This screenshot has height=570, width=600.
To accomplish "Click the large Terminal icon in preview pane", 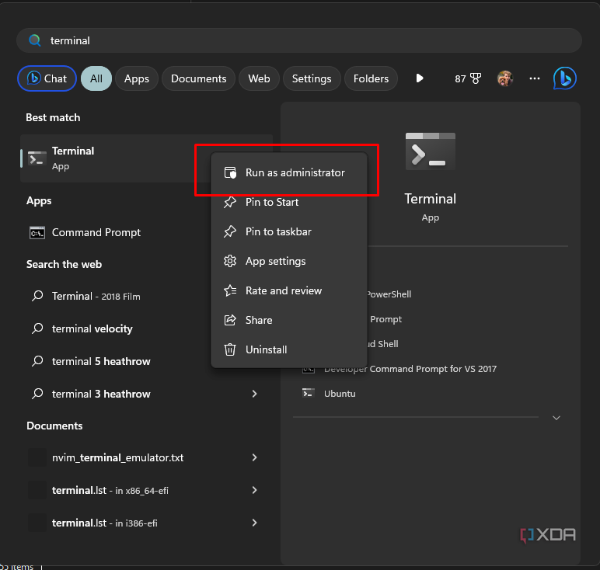I will [x=431, y=151].
